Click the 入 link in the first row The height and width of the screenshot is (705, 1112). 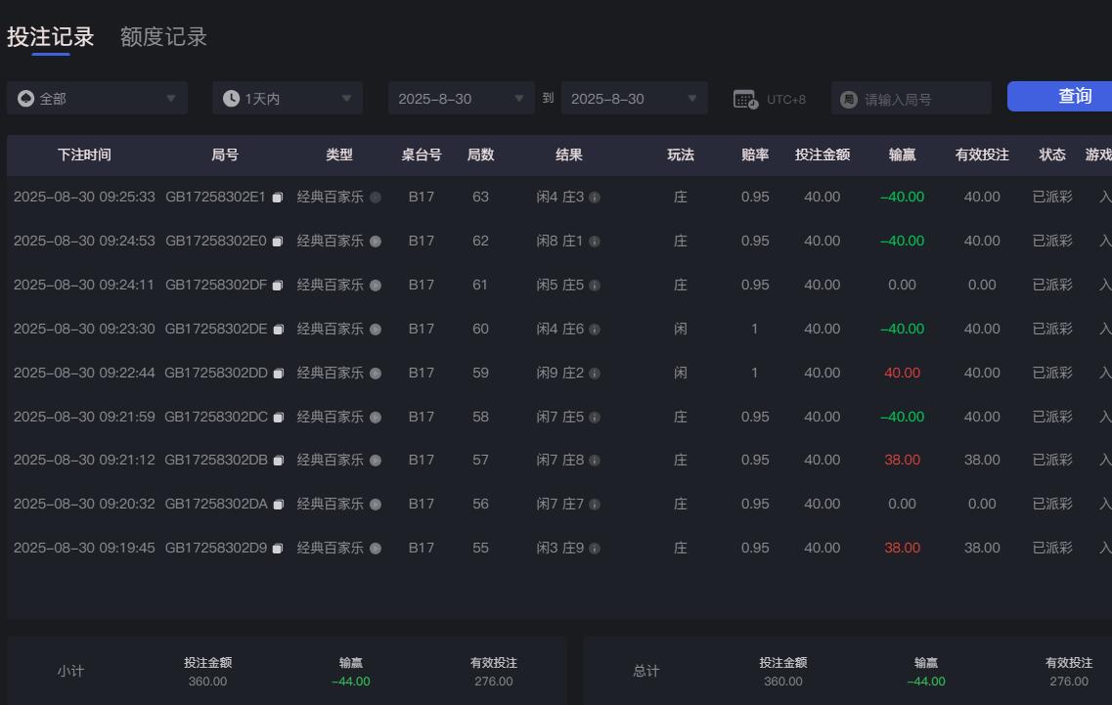[1103, 197]
